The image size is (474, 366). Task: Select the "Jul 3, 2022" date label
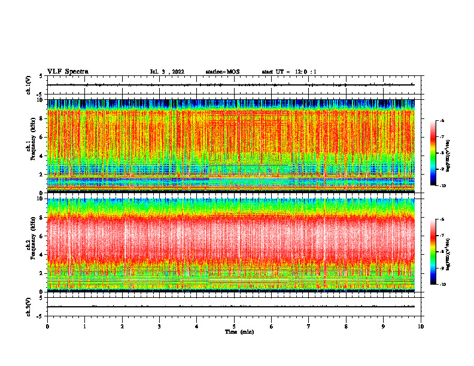click(x=167, y=72)
